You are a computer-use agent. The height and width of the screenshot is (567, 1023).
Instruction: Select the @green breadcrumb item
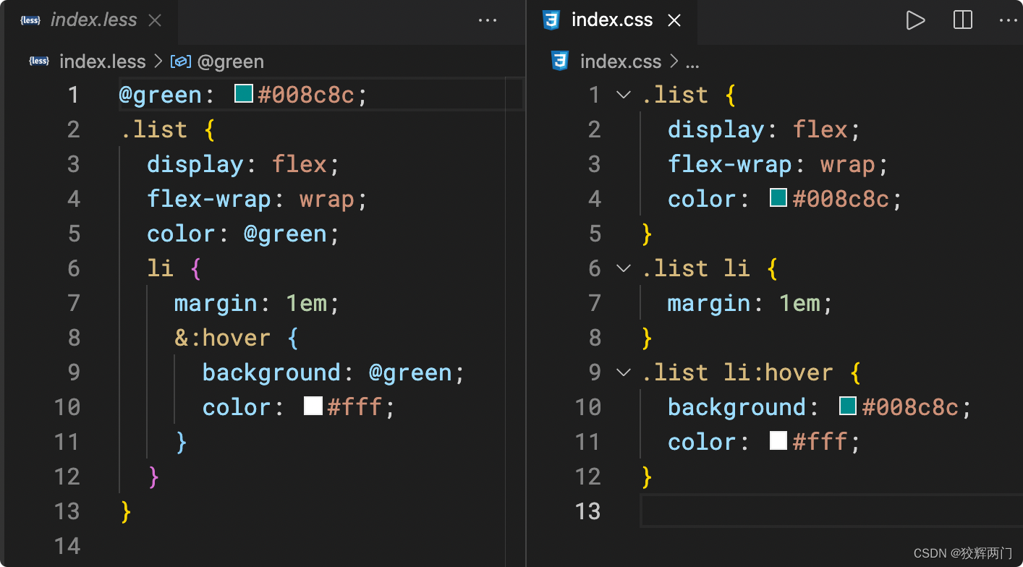232,61
